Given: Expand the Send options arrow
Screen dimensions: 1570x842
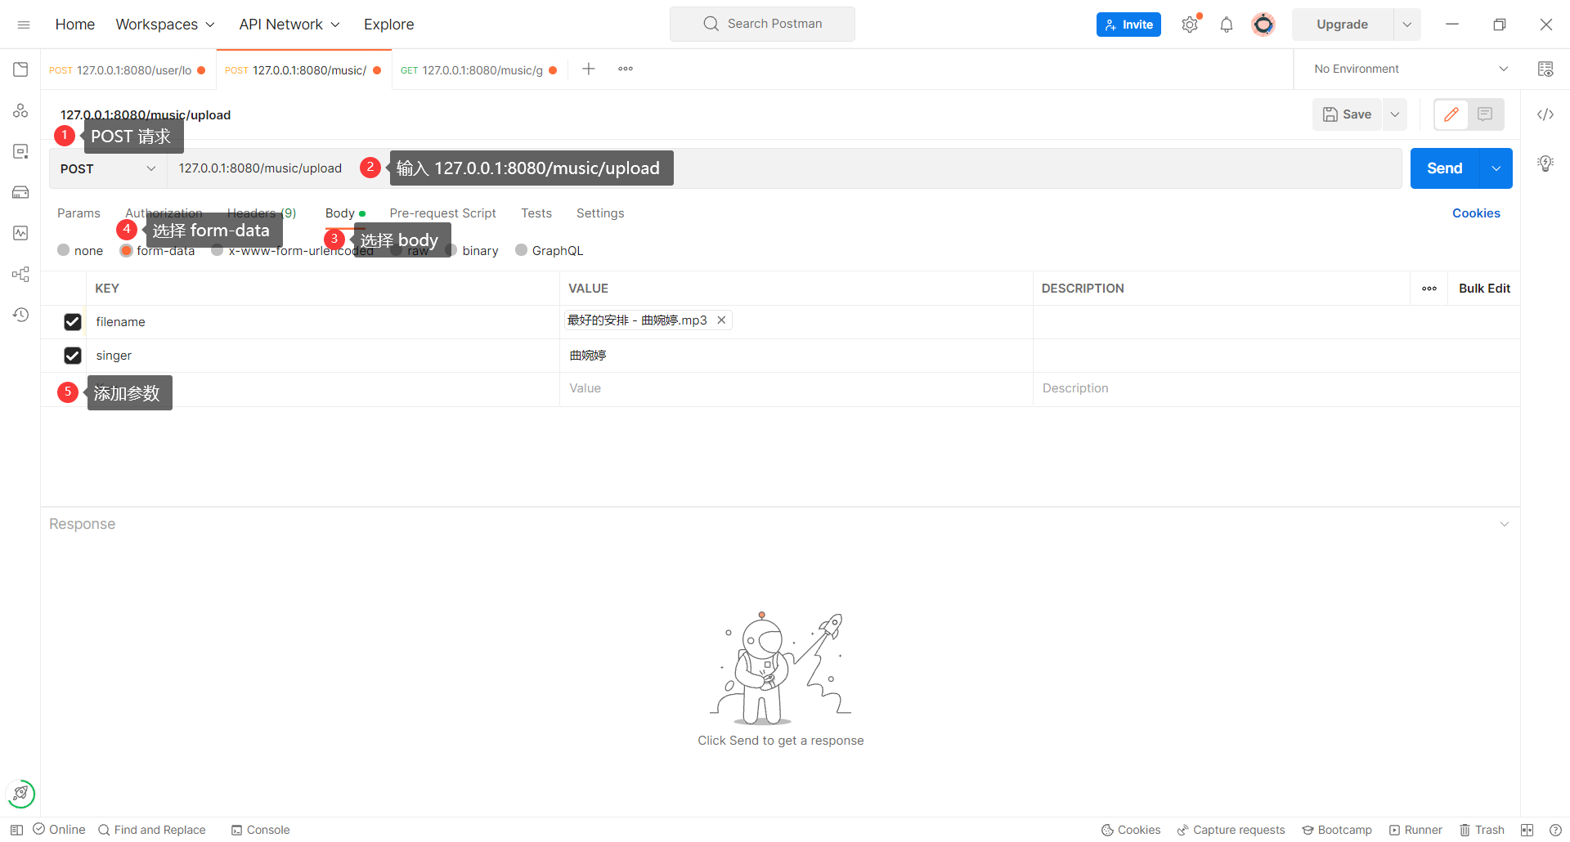Looking at the screenshot, I should (1496, 168).
